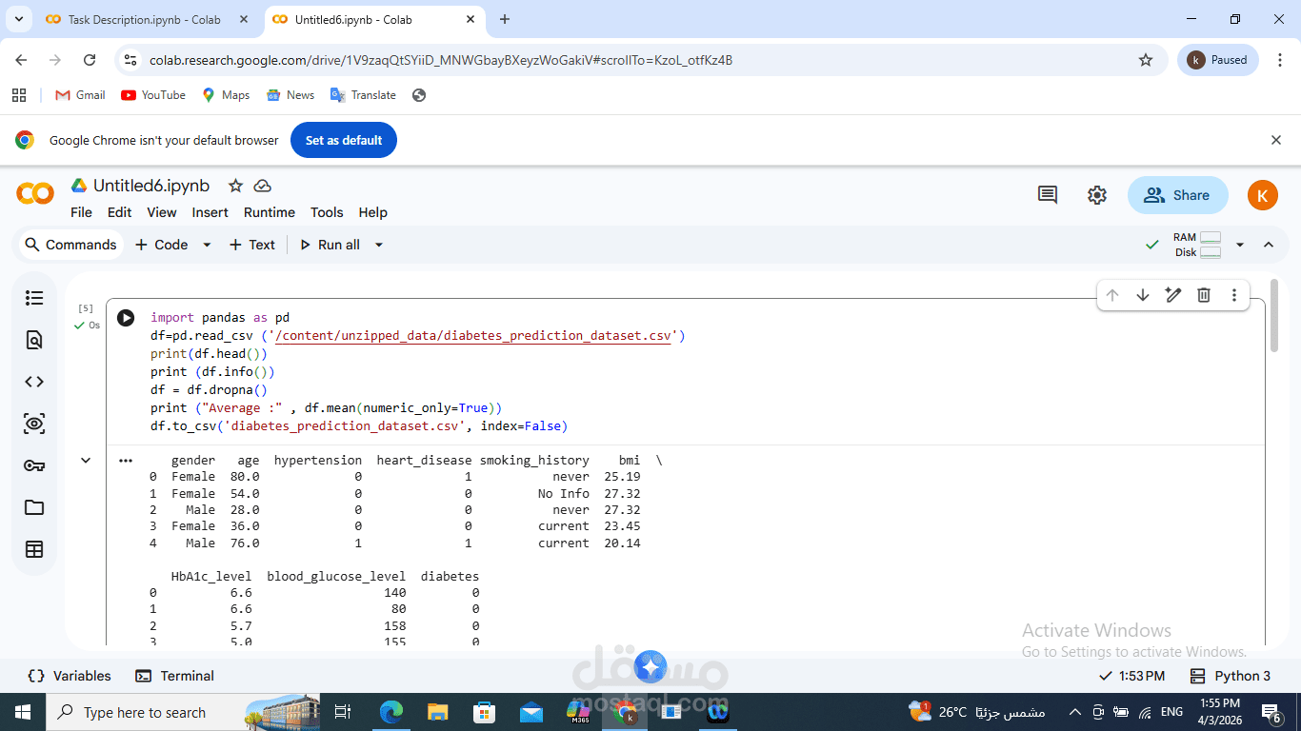Move the current cell down

[x=1142, y=295]
